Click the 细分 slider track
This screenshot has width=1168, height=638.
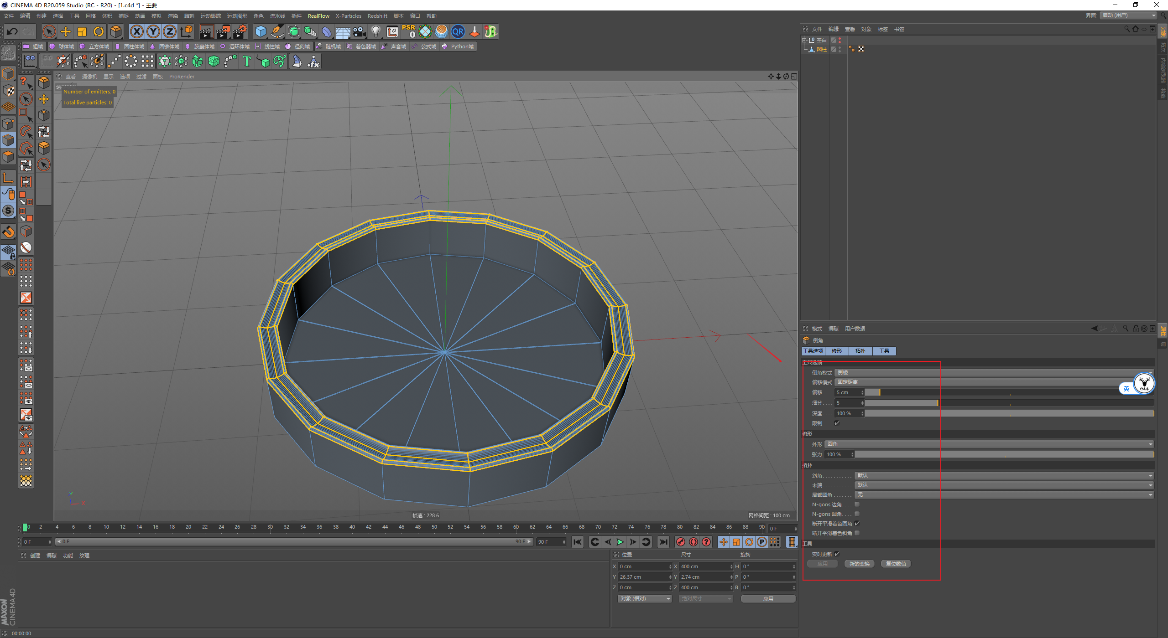coord(1009,403)
